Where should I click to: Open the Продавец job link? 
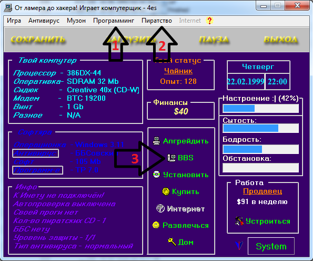pos(262,191)
